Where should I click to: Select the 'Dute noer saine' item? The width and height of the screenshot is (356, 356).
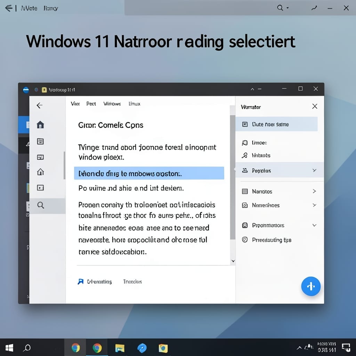click(x=276, y=124)
